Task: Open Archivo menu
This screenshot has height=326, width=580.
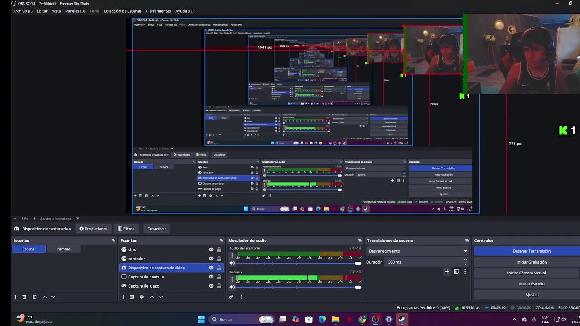Action: (x=23, y=11)
